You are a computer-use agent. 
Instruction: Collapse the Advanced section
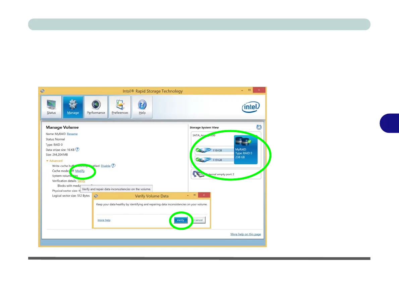pos(54,161)
